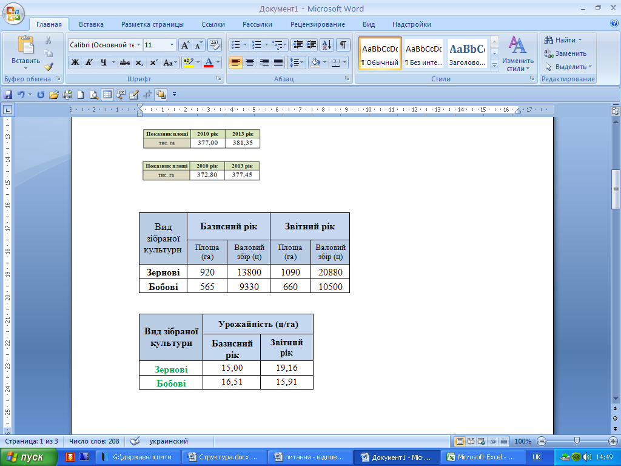Click the Cut scissors icon
This screenshot has height=466, width=621.
click(x=49, y=41)
